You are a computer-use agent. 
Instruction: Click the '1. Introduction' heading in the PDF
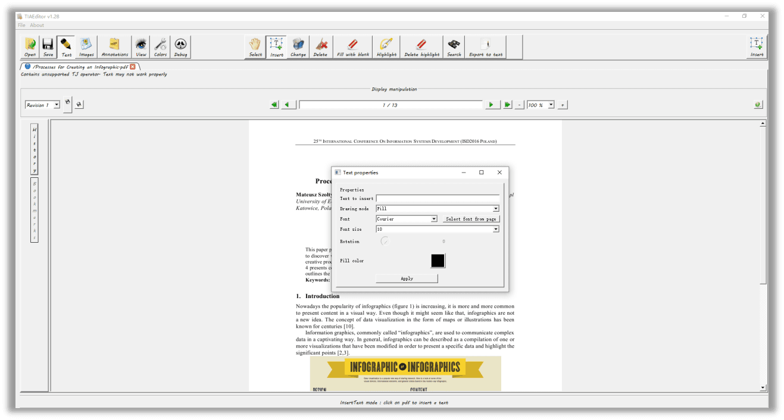click(318, 296)
